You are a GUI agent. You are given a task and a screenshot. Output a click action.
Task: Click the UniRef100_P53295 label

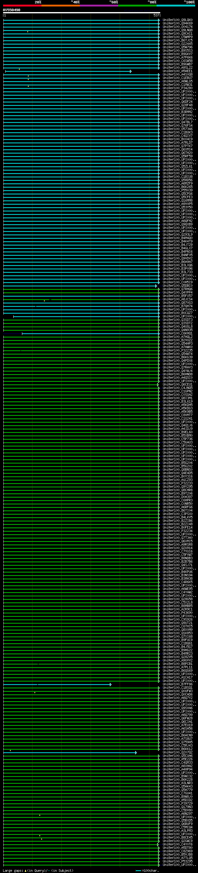[x=177, y=861]
